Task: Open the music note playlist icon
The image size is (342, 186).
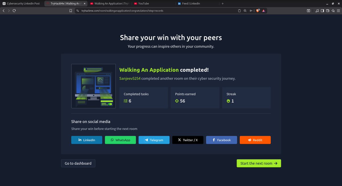Action: pyautogui.click(x=317, y=11)
